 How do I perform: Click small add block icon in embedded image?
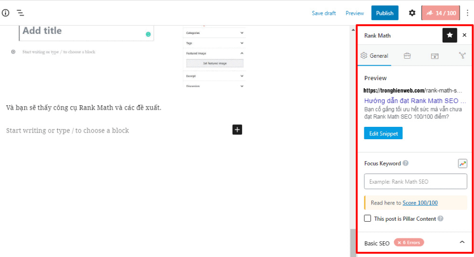coord(13,52)
